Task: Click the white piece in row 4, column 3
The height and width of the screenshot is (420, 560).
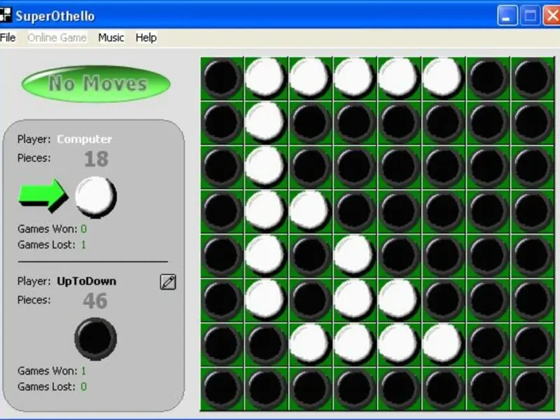Action: pyautogui.click(x=309, y=211)
